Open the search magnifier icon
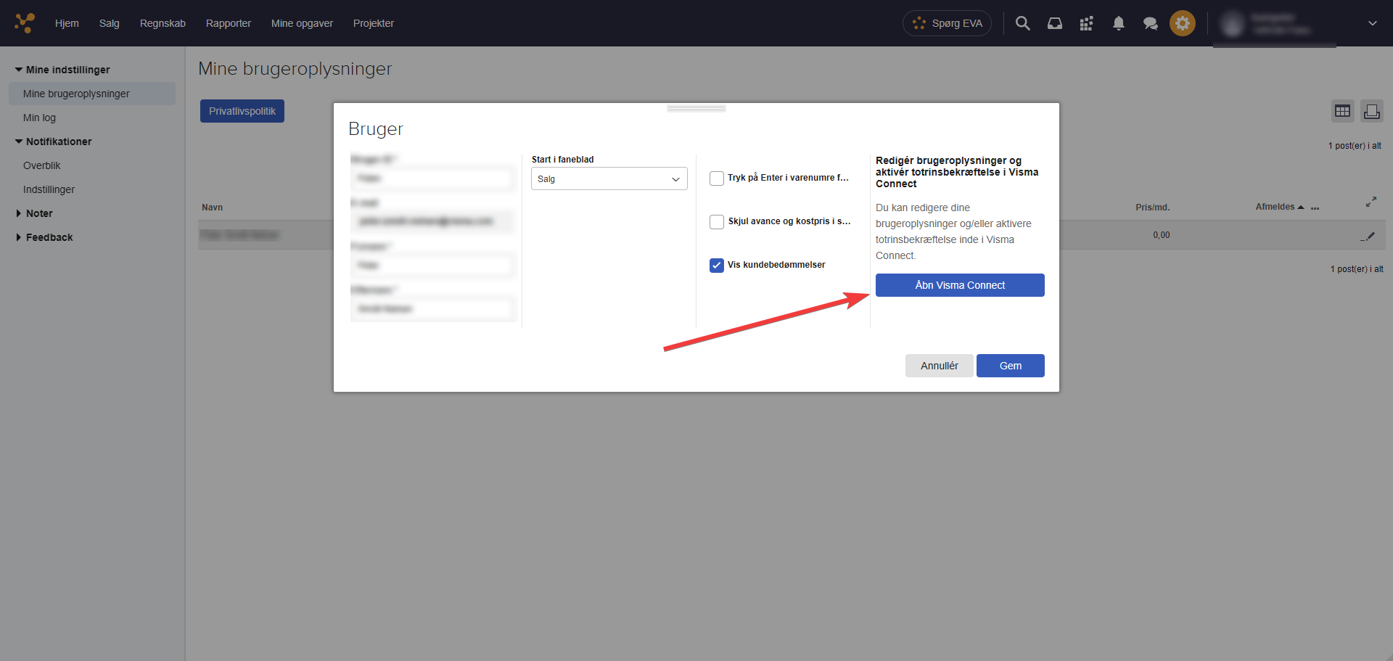1393x661 pixels. coord(1023,23)
